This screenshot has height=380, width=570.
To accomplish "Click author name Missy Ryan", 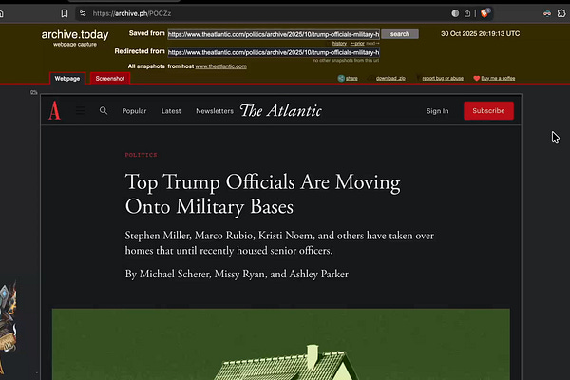I will click(x=240, y=274).
